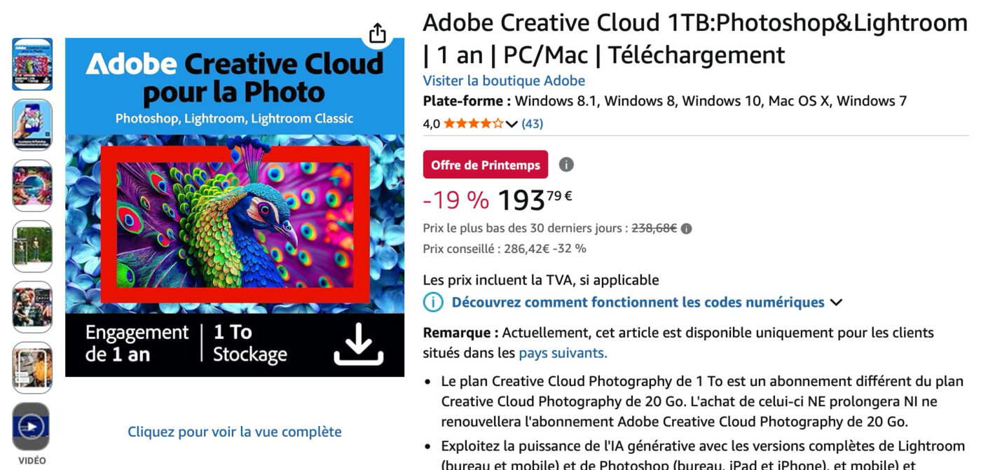Open the 43 customer reviews link
Image resolution: width=981 pixels, height=470 pixels.
point(533,124)
